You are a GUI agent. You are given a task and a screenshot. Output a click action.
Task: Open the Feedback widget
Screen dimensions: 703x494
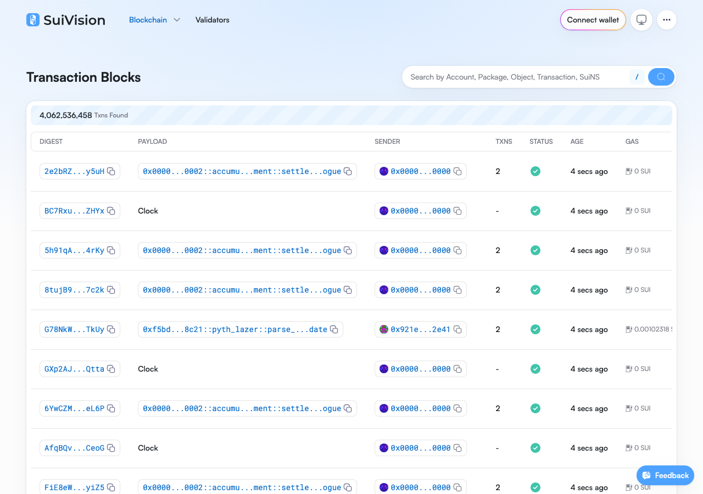point(665,475)
